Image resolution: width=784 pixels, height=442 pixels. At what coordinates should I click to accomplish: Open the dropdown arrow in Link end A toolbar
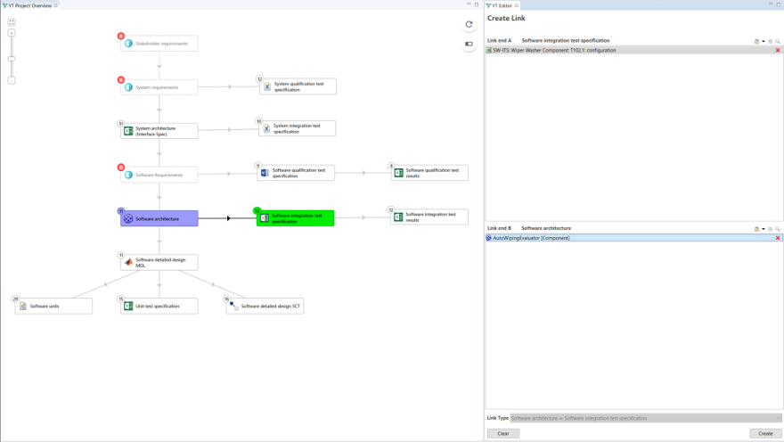tap(763, 42)
